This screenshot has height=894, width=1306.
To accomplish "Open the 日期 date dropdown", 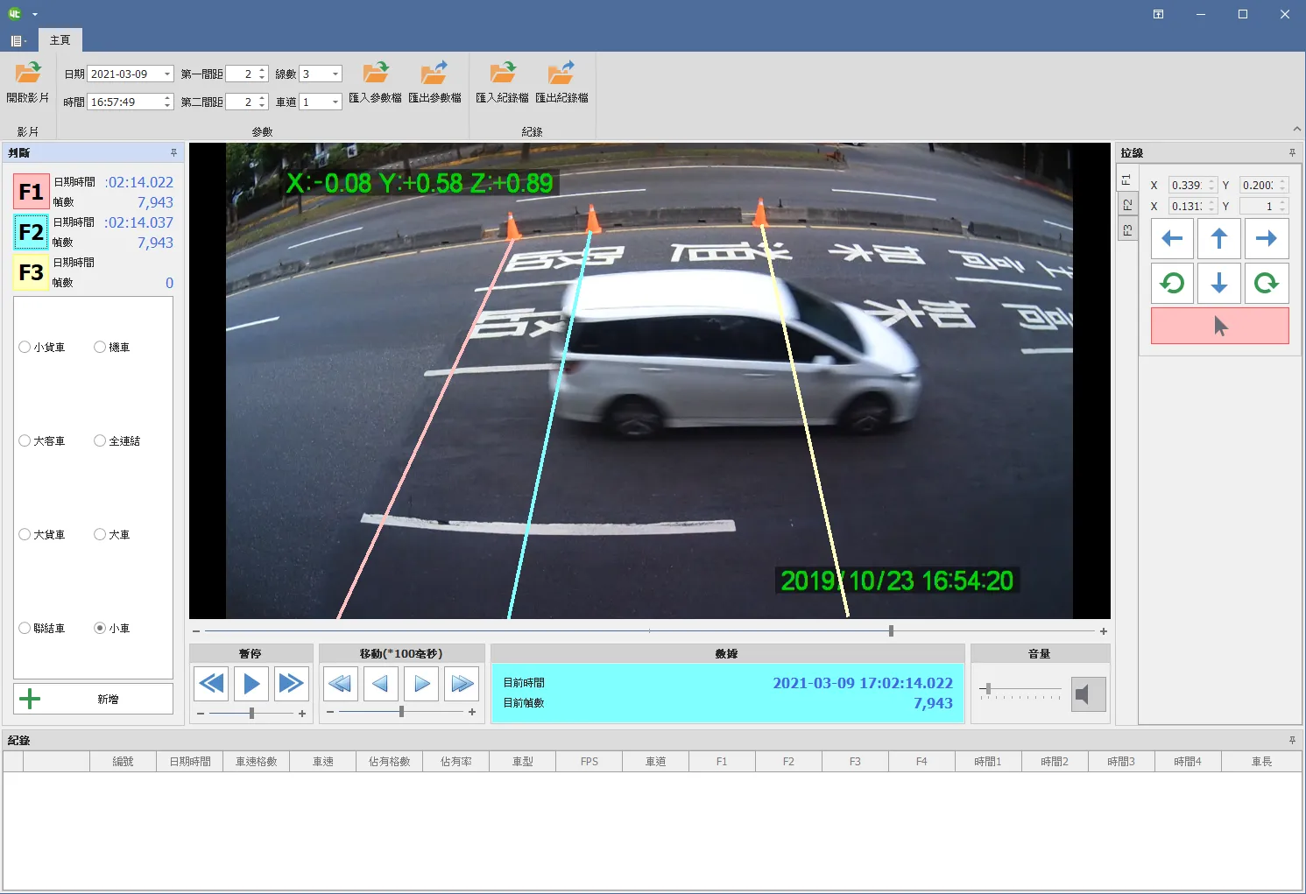I will [x=167, y=74].
